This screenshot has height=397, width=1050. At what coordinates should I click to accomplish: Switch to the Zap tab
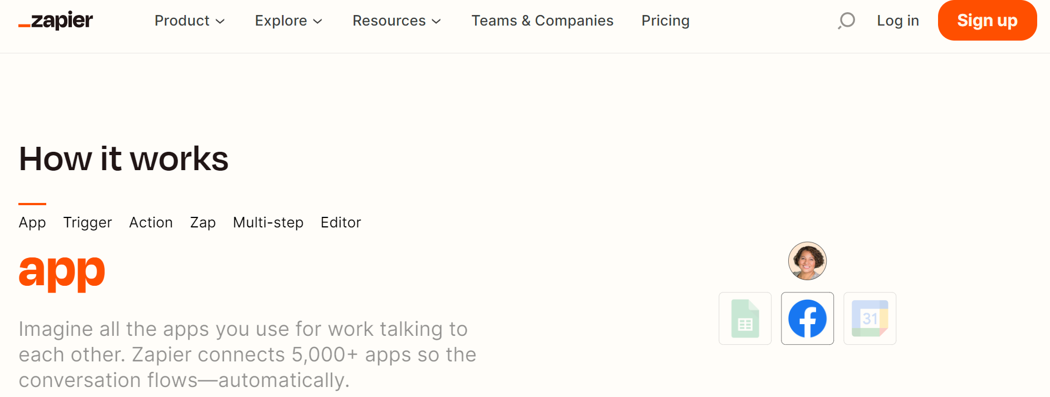click(x=203, y=222)
